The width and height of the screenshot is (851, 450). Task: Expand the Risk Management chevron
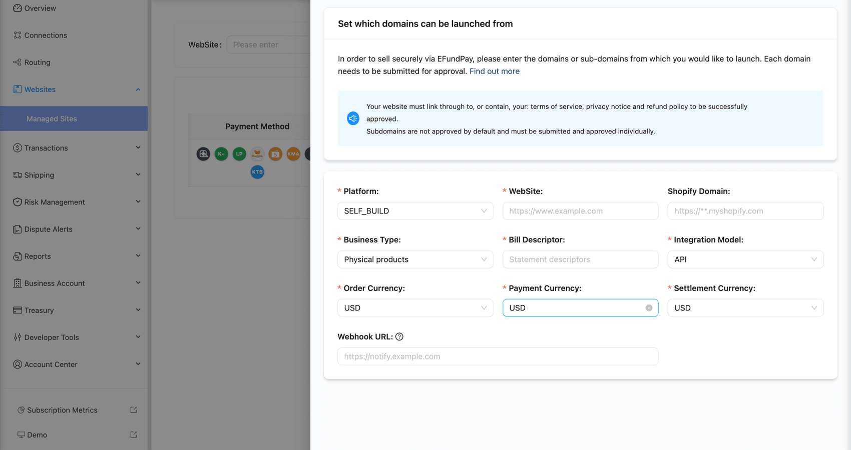[138, 202]
